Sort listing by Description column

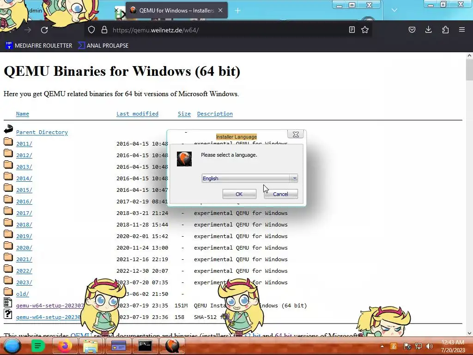tap(215, 114)
